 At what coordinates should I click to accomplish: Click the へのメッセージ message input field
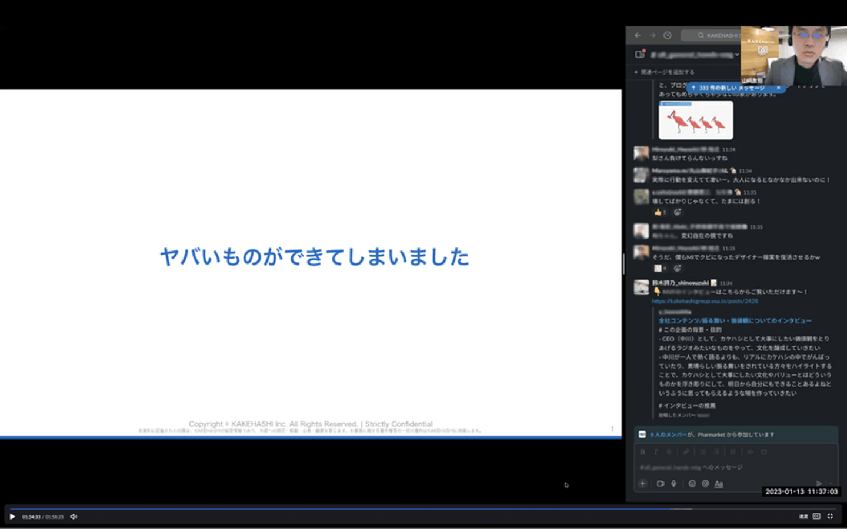point(736,468)
